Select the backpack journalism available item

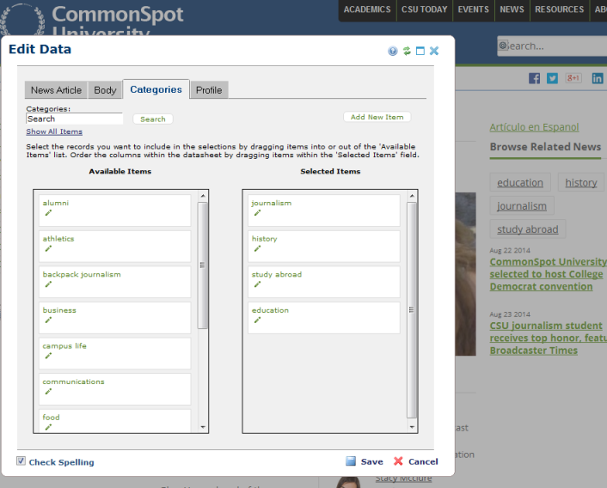114,282
